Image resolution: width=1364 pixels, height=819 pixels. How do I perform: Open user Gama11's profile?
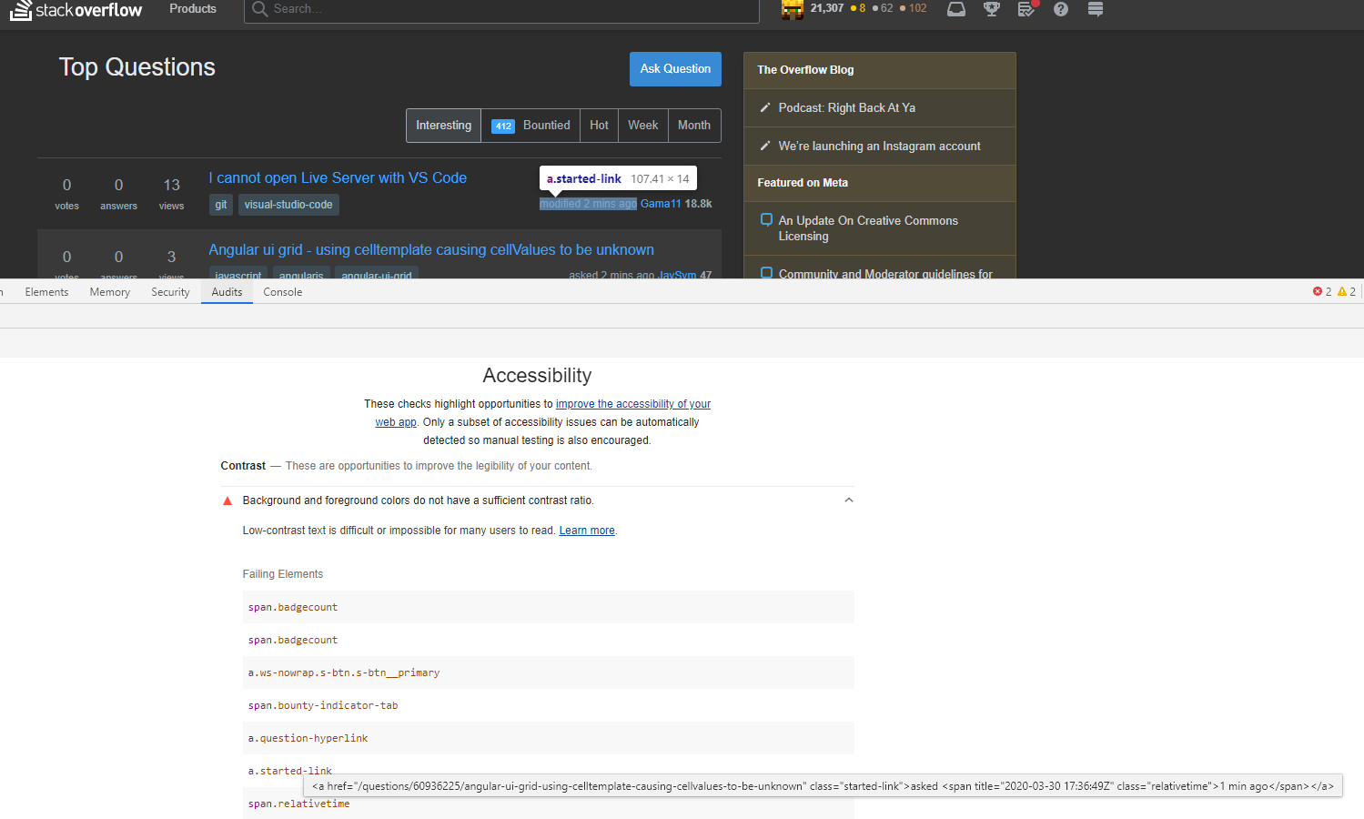pyautogui.click(x=661, y=204)
